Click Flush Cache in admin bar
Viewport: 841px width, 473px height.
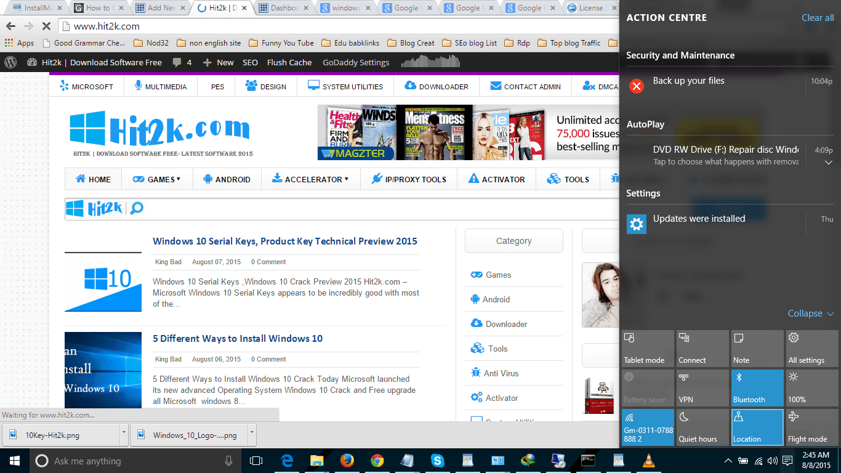click(x=289, y=62)
